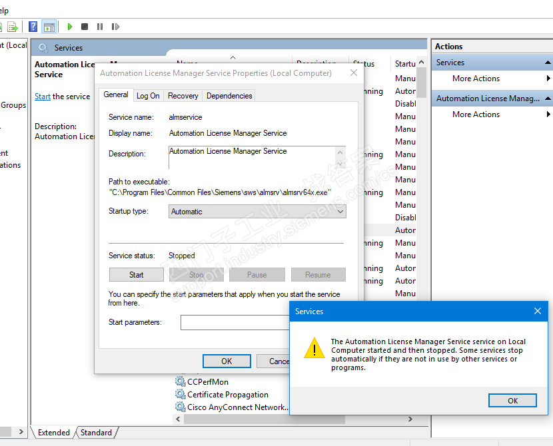Switch to the Standard view tab
Screen dimensions: 553x446
96,432
